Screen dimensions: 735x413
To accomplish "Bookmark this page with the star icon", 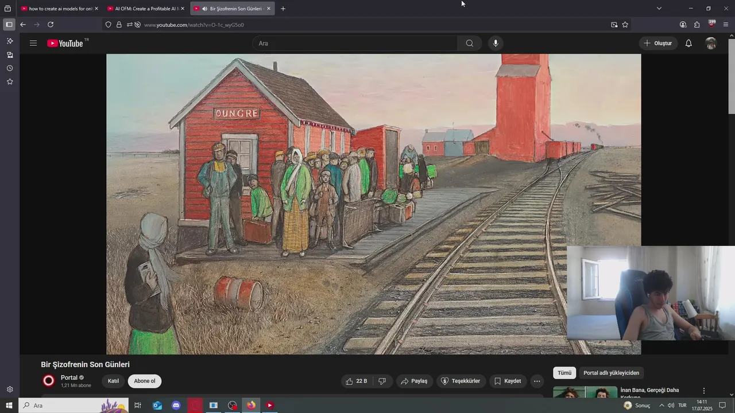I will (625, 25).
